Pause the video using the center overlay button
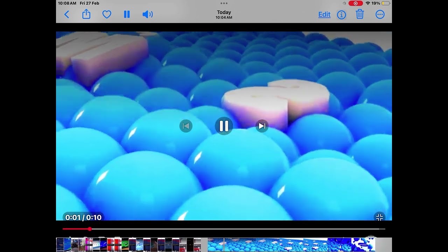Viewport: 448px width, 252px height. click(x=224, y=126)
